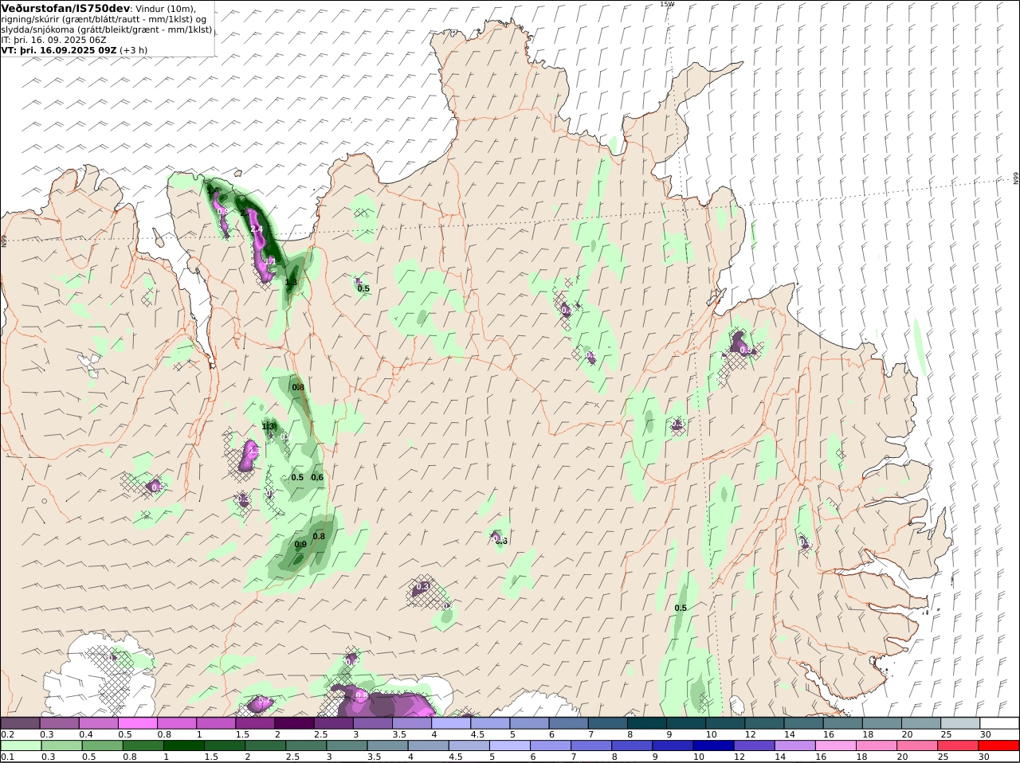1020x763 pixels.
Task: Choose the 0.4–0.5 orchid upper legend swatch
Action: tap(98, 722)
